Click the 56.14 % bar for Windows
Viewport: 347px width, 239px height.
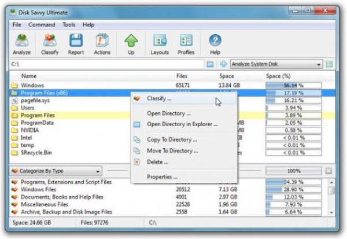(293, 85)
